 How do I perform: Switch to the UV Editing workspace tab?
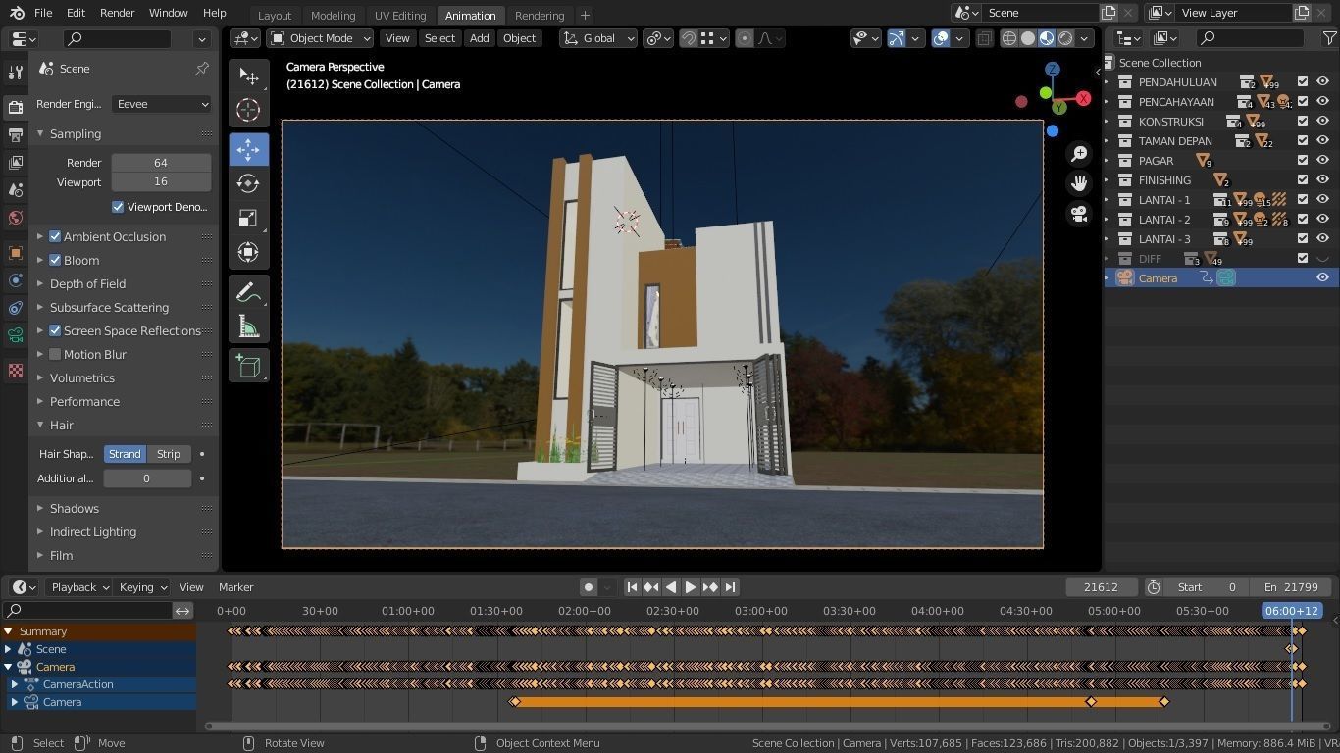400,15
